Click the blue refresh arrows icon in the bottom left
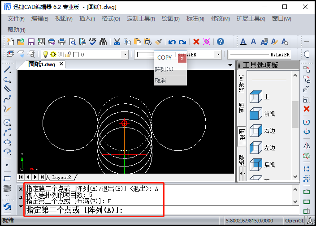316x226 pixels. coord(7,207)
